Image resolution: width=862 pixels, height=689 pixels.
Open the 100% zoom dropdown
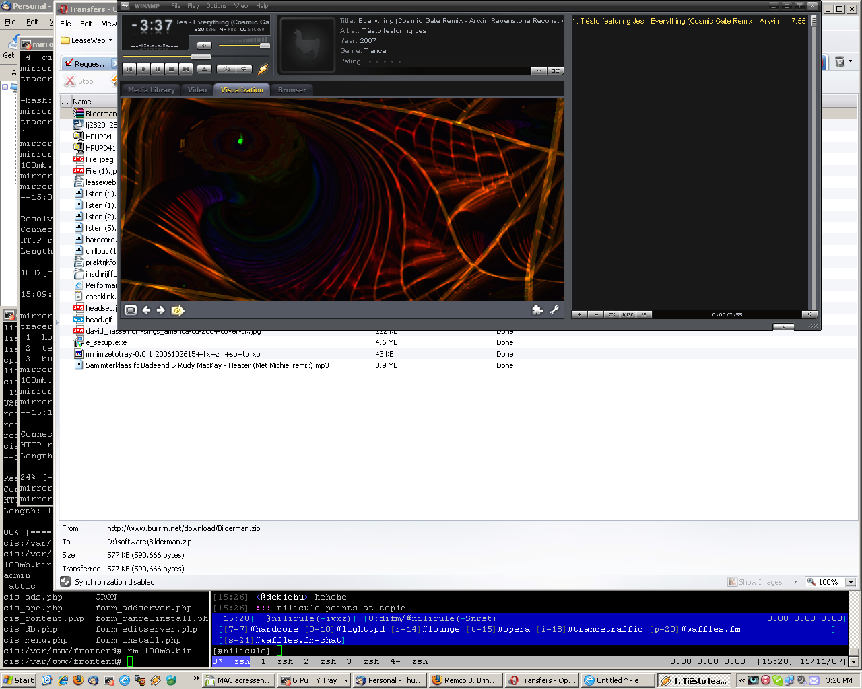[x=851, y=582]
